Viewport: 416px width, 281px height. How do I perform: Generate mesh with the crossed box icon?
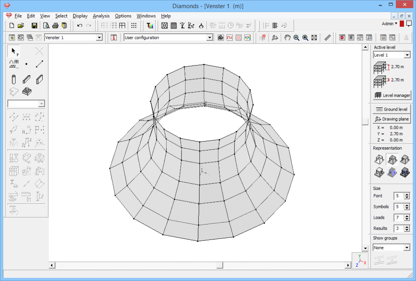[165, 26]
